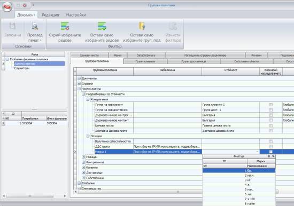Open the Групи клиенти tab

click(145, 61)
